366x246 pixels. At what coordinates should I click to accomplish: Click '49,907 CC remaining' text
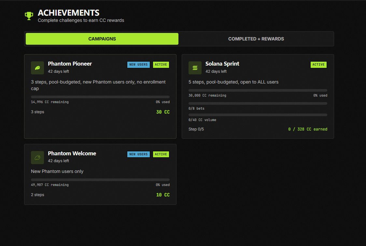(x=50, y=185)
